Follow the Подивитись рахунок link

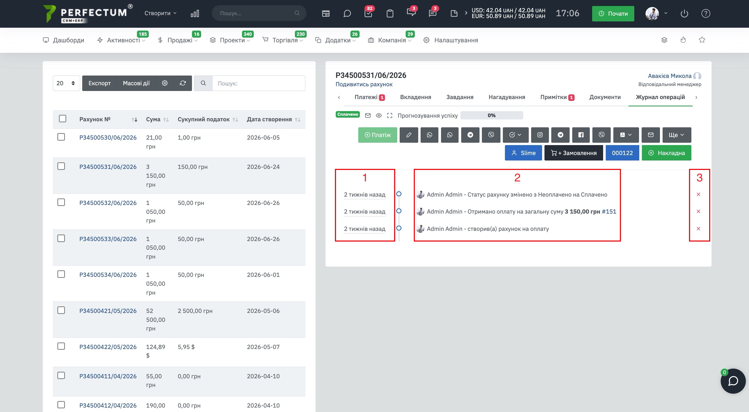[364, 84]
